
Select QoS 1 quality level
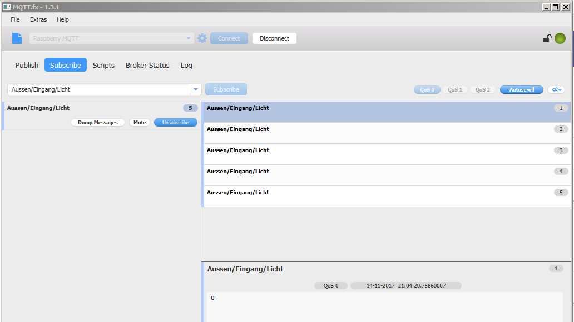454,89
